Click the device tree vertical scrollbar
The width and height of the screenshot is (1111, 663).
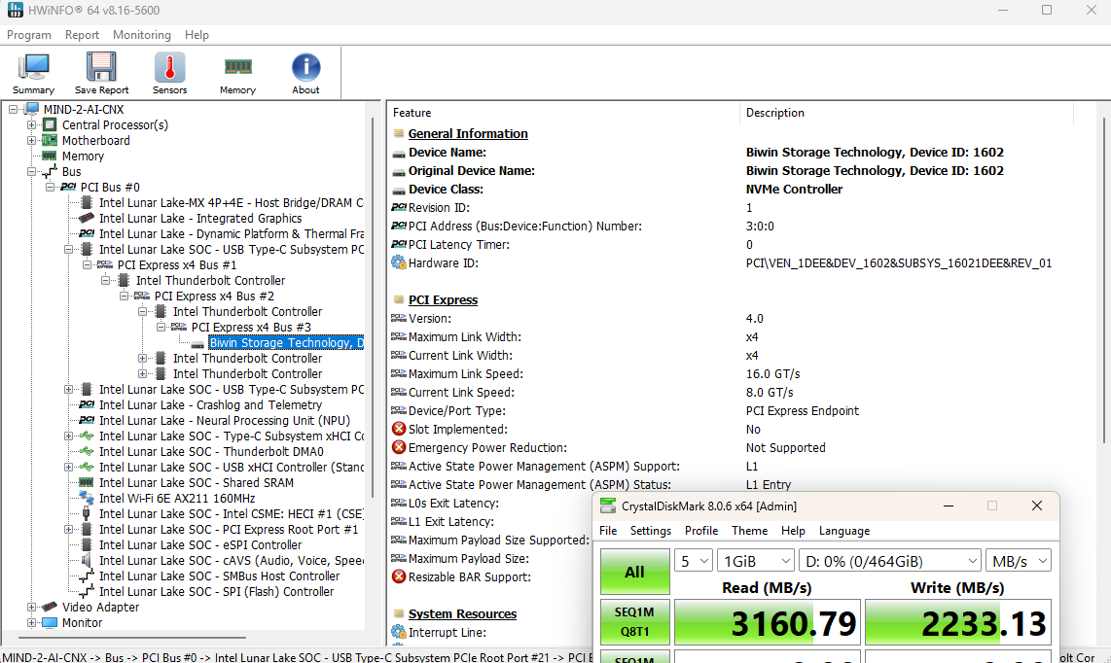coord(374,308)
